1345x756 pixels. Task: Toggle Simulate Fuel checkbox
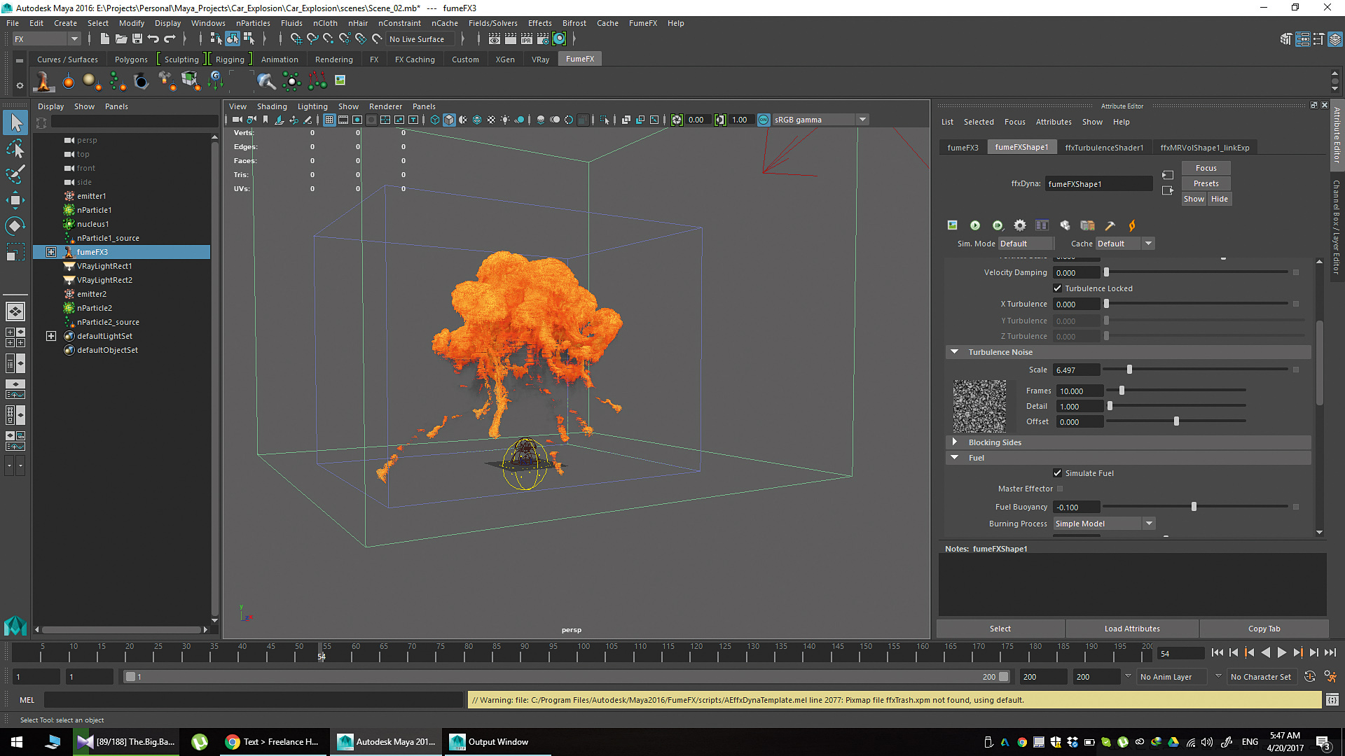tap(1058, 473)
